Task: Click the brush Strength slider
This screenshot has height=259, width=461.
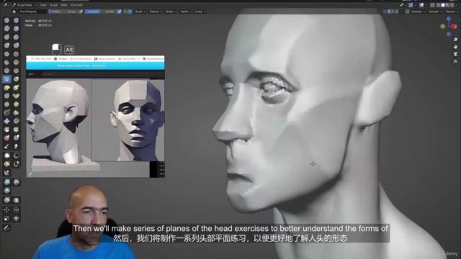Action: tap(101, 12)
